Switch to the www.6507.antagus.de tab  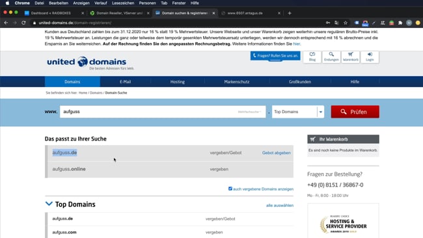[x=245, y=13]
